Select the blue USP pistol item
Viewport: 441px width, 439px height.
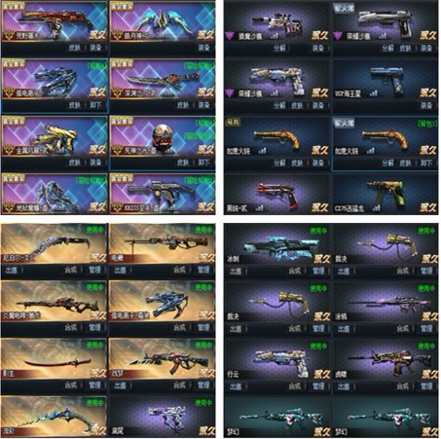(386, 80)
